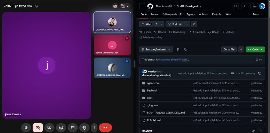Open Fork options dropdown arrow

click(x=187, y=24)
